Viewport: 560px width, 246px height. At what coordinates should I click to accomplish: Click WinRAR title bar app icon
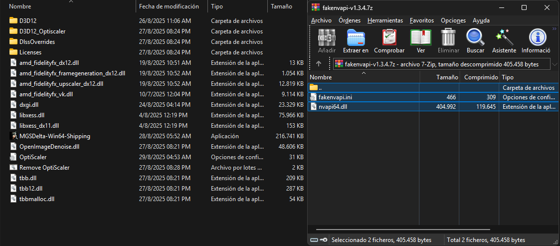click(315, 7)
